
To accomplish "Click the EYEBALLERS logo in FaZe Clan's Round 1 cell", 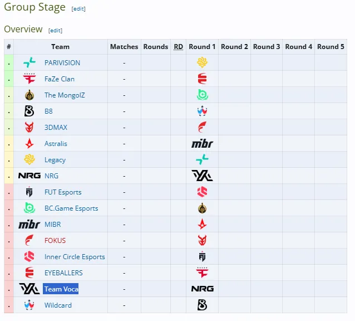I will click(202, 79).
